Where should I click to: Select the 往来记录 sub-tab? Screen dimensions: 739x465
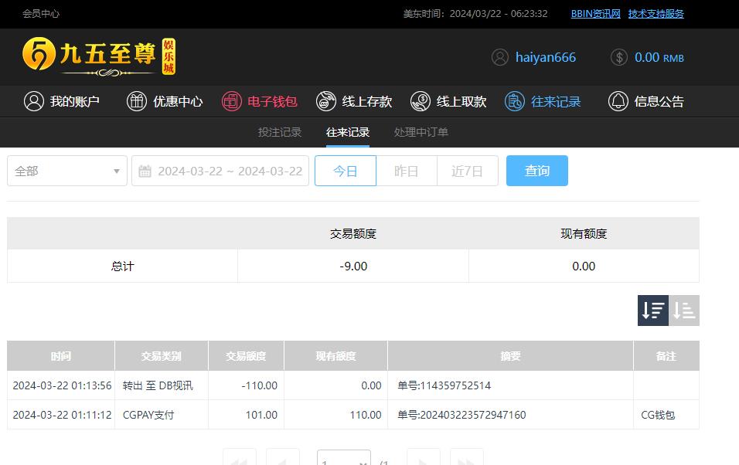348,132
